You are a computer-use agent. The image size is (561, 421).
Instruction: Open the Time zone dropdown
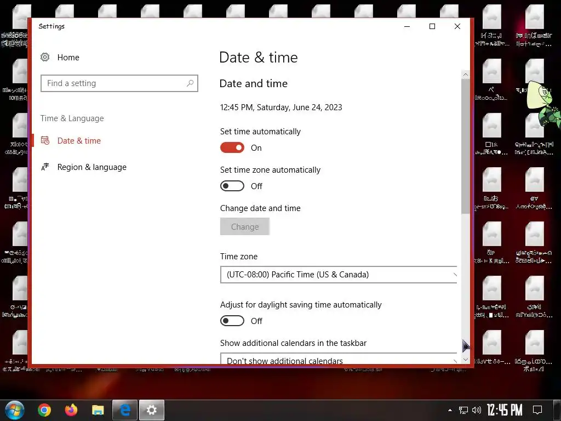point(339,275)
